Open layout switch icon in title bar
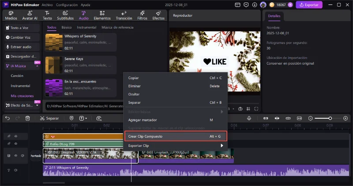Image resolution: width=353 pixels, height=186 pixels. (237, 5)
